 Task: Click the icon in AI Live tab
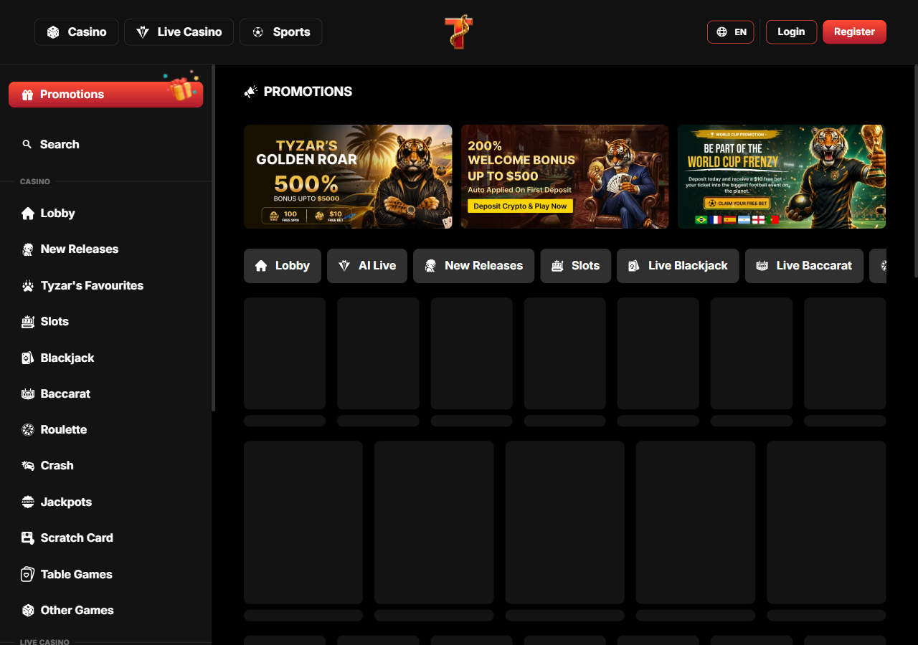[x=344, y=266]
